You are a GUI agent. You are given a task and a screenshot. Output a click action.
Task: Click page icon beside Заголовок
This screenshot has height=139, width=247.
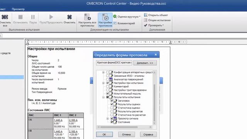[x=115, y=101]
